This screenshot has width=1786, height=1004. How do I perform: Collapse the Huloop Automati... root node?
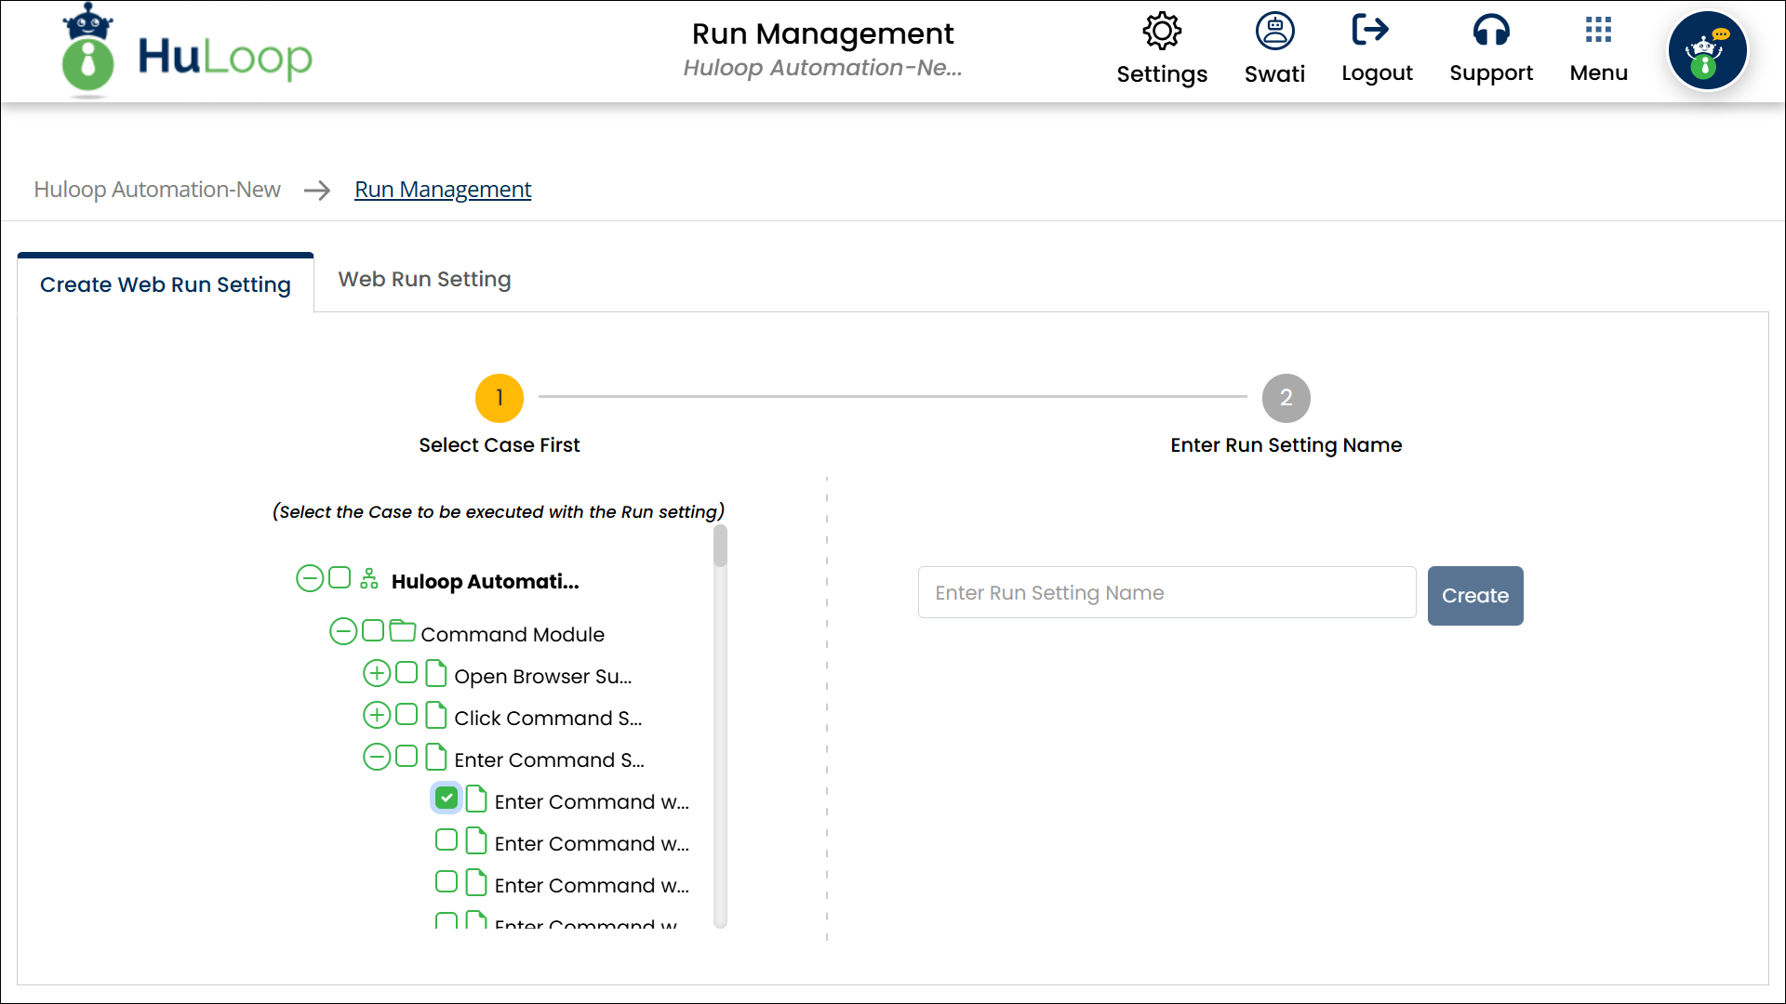tap(310, 578)
